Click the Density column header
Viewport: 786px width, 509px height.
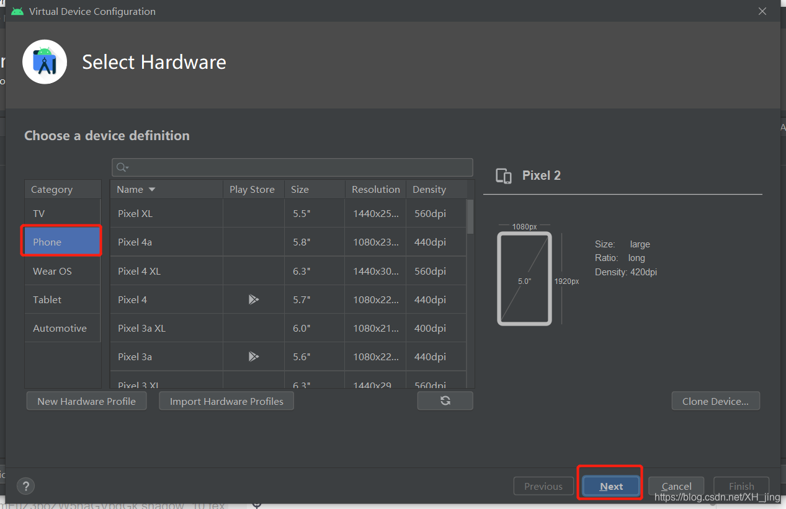click(x=437, y=190)
